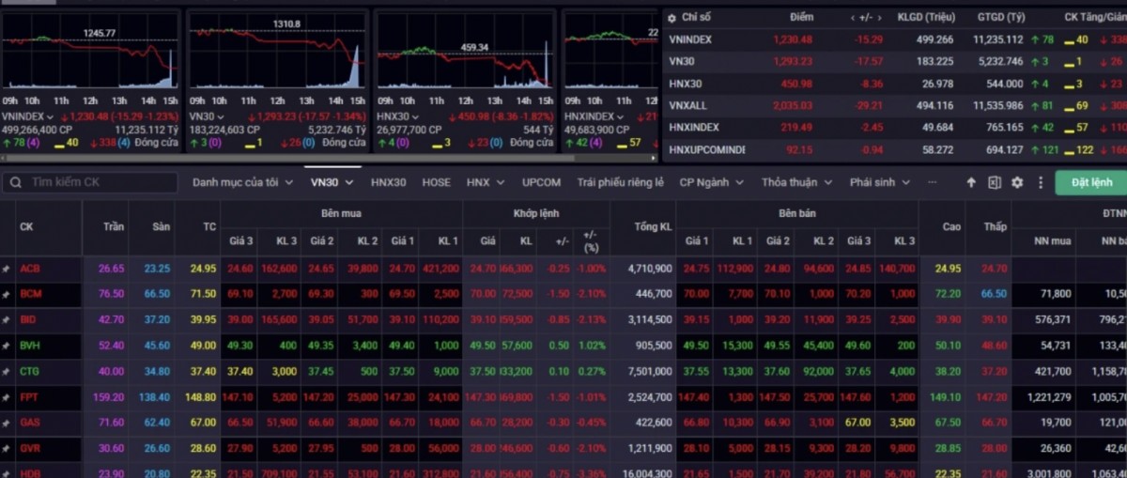Click the search magnifier icon
The width and height of the screenshot is (1127, 478).
coord(17,182)
